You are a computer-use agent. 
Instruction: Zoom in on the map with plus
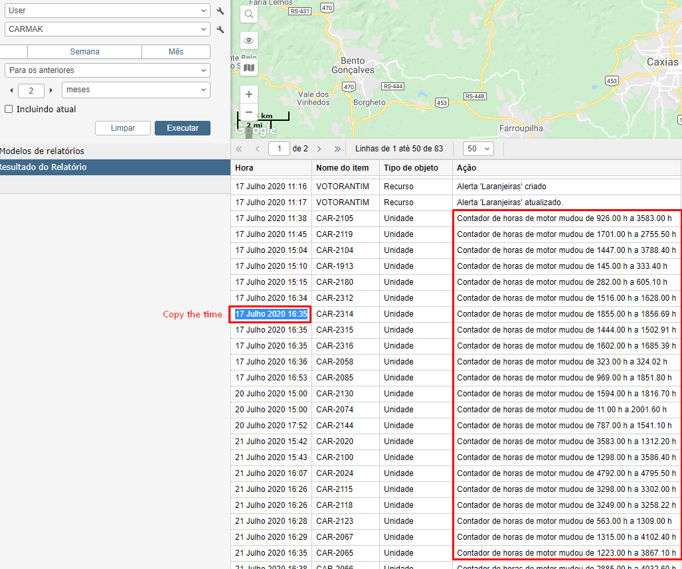coord(249,94)
